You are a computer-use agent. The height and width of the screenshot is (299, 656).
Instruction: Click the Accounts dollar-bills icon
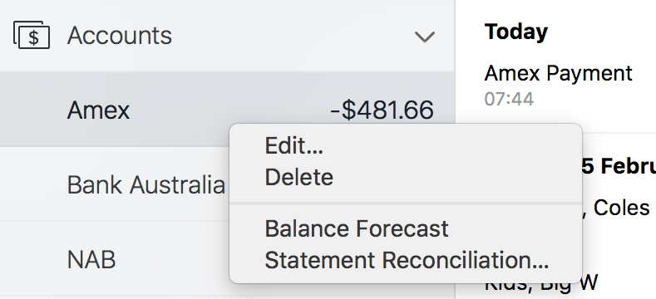32,35
